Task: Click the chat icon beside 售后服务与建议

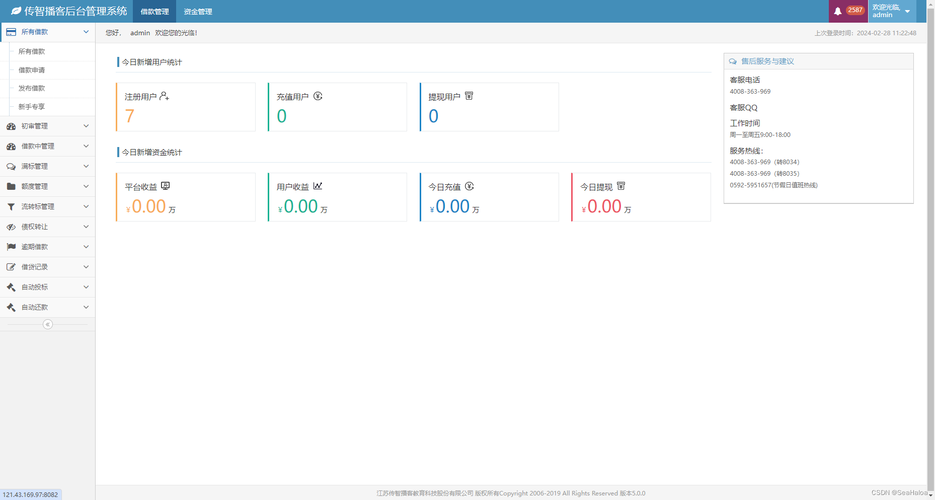Action: pyautogui.click(x=733, y=61)
